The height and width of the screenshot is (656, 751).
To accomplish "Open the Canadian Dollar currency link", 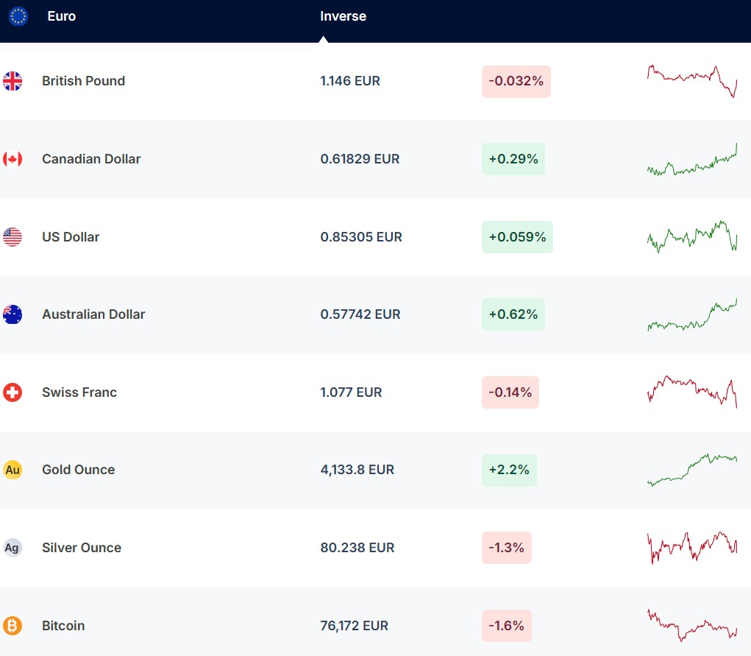I will point(91,159).
